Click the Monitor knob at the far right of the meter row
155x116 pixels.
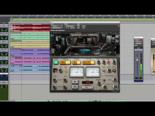pyautogui.click(x=114, y=71)
